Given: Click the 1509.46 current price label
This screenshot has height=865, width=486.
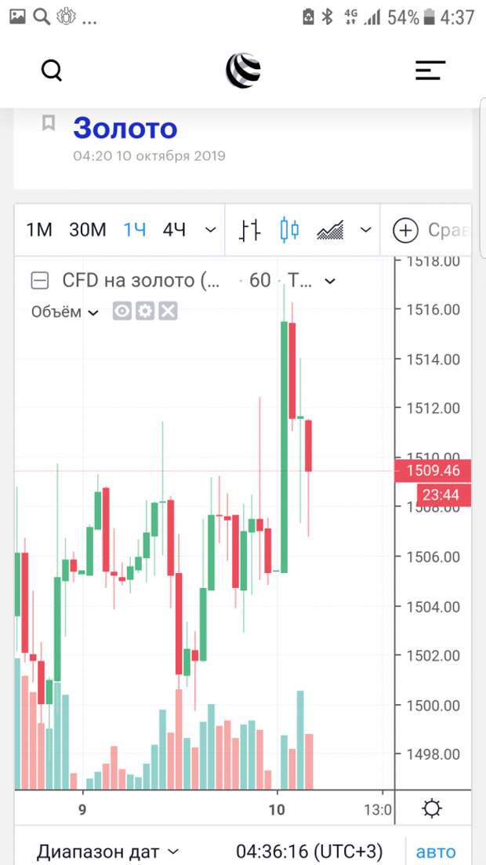Looking at the screenshot, I should point(433,470).
